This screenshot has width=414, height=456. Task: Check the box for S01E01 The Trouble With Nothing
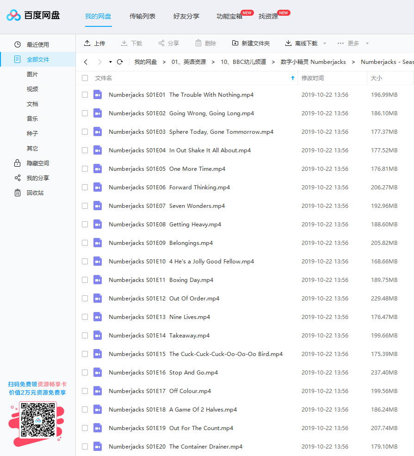[85, 95]
